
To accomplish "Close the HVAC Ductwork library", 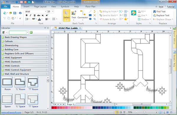I will (x=47, y=62).
